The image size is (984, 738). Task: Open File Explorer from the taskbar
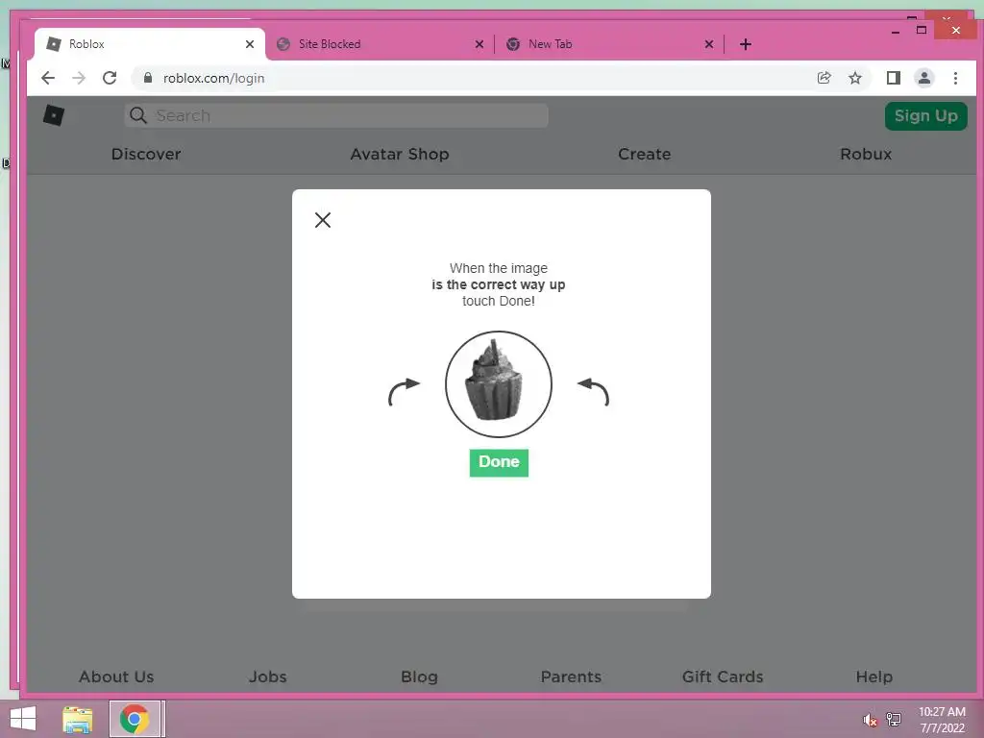tap(77, 719)
